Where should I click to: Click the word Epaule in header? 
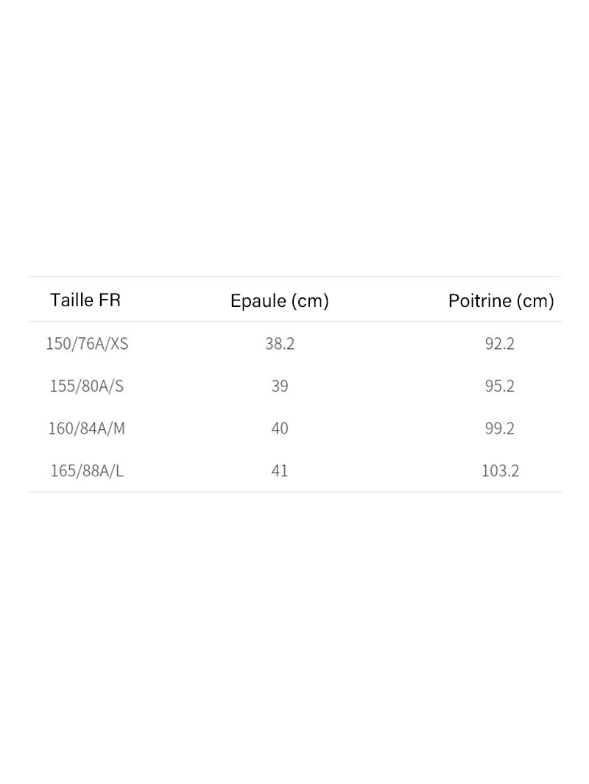coord(258,300)
